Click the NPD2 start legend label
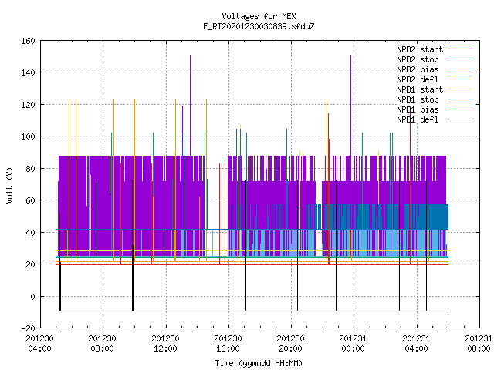The width and height of the screenshot is (494, 370). click(x=420, y=49)
